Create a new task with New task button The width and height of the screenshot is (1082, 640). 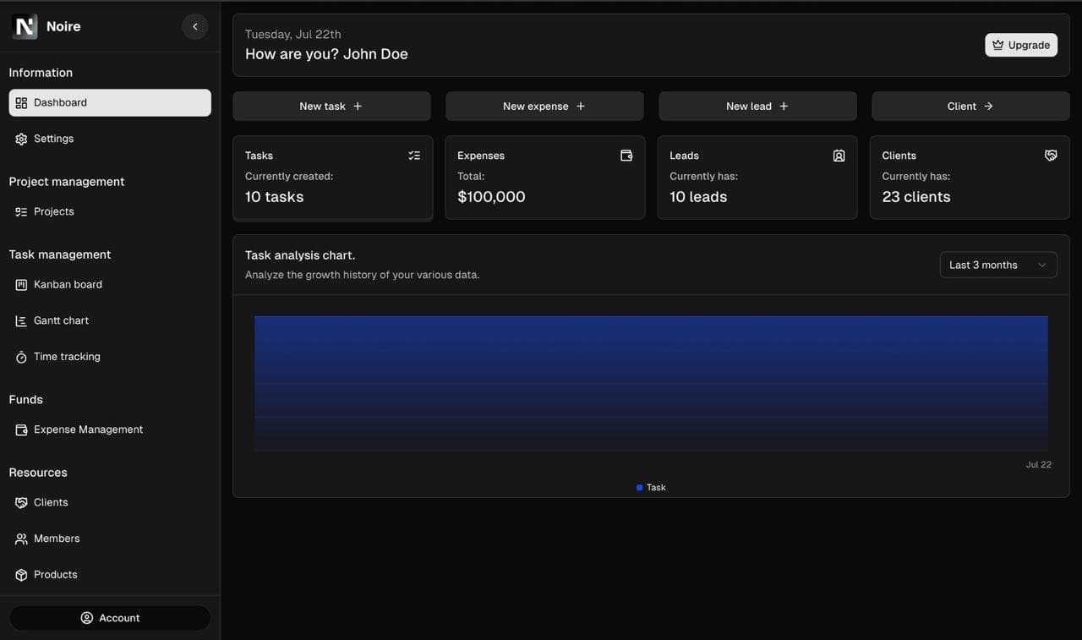331,106
